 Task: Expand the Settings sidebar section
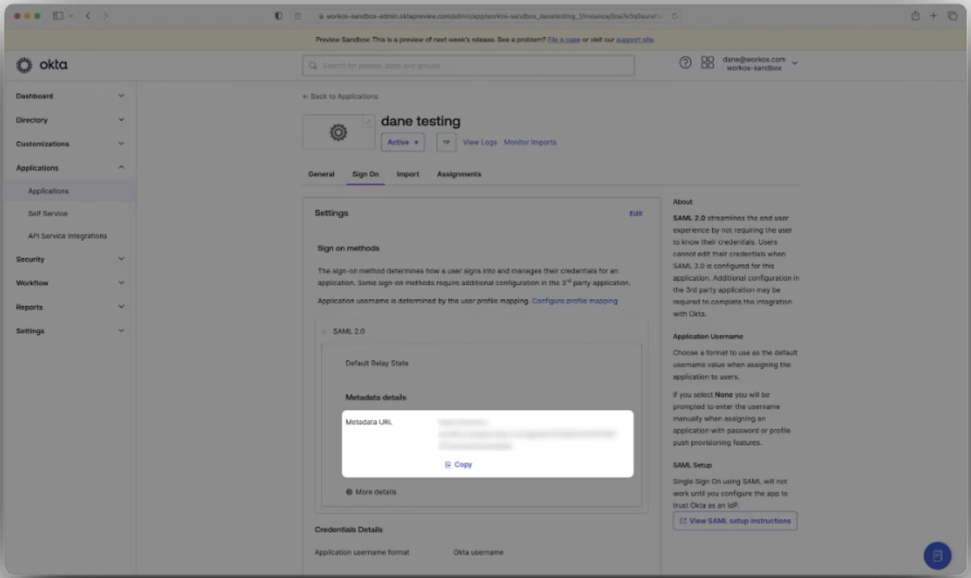pyautogui.click(x=69, y=331)
